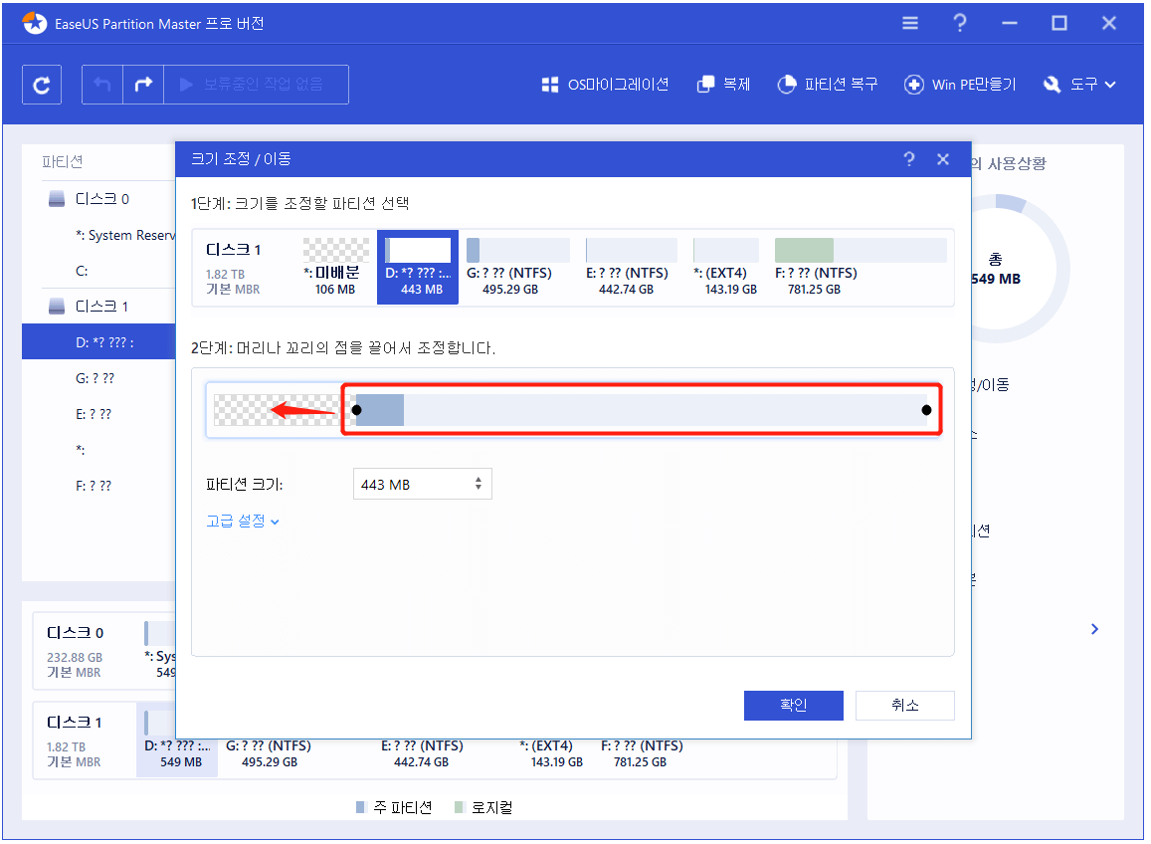Screen dimensions: 1151x844
Task: Click the left resize handle dot
Action: pos(357,410)
